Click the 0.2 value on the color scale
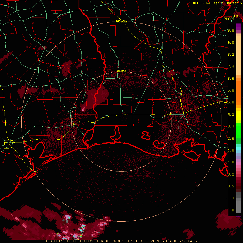This screenshot has width=243, height=243. (x=231, y=174)
